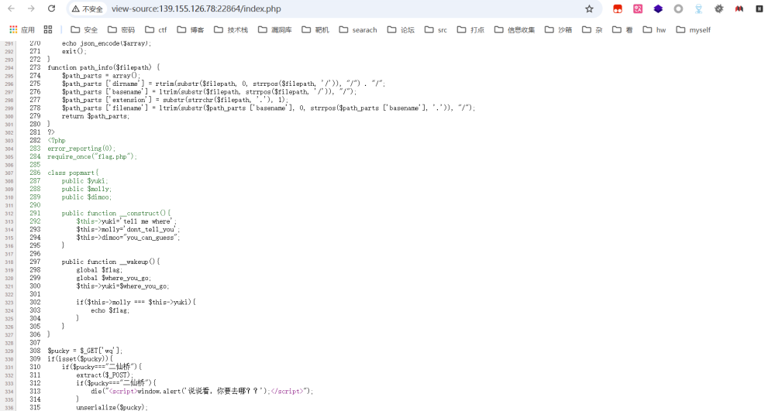Open the tab groups grid icon

tap(48, 29)
